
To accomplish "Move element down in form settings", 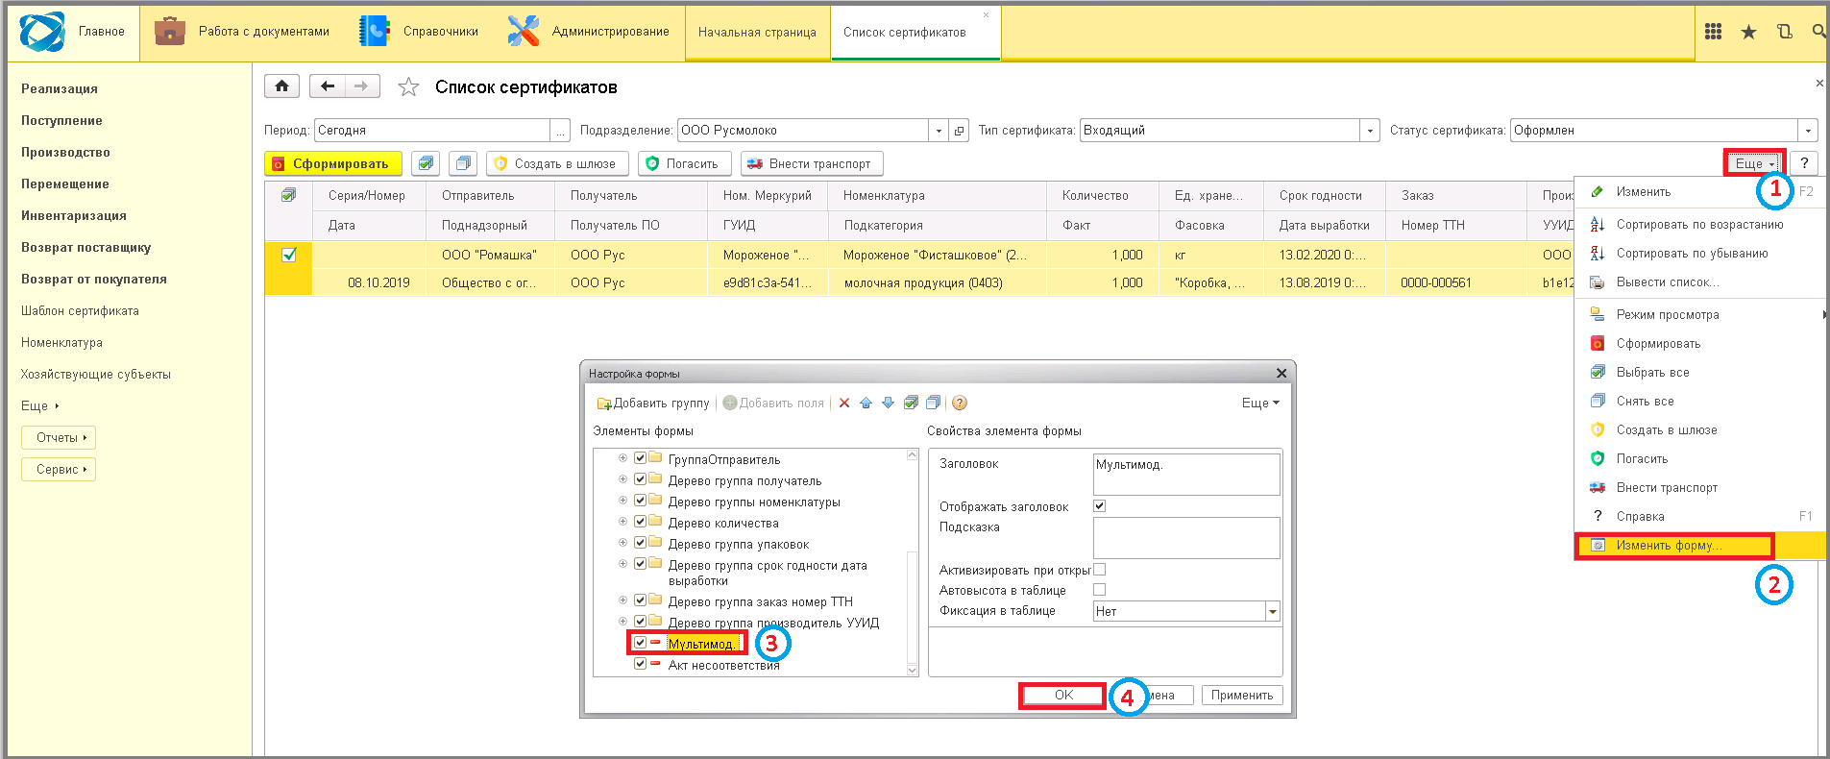I will [888, 403].
